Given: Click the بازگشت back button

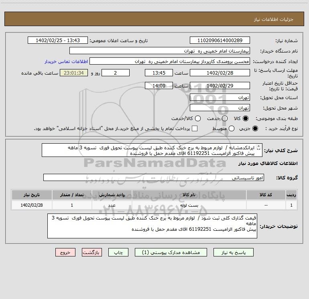Looking at the screenshot, I should tap(92, 252).
